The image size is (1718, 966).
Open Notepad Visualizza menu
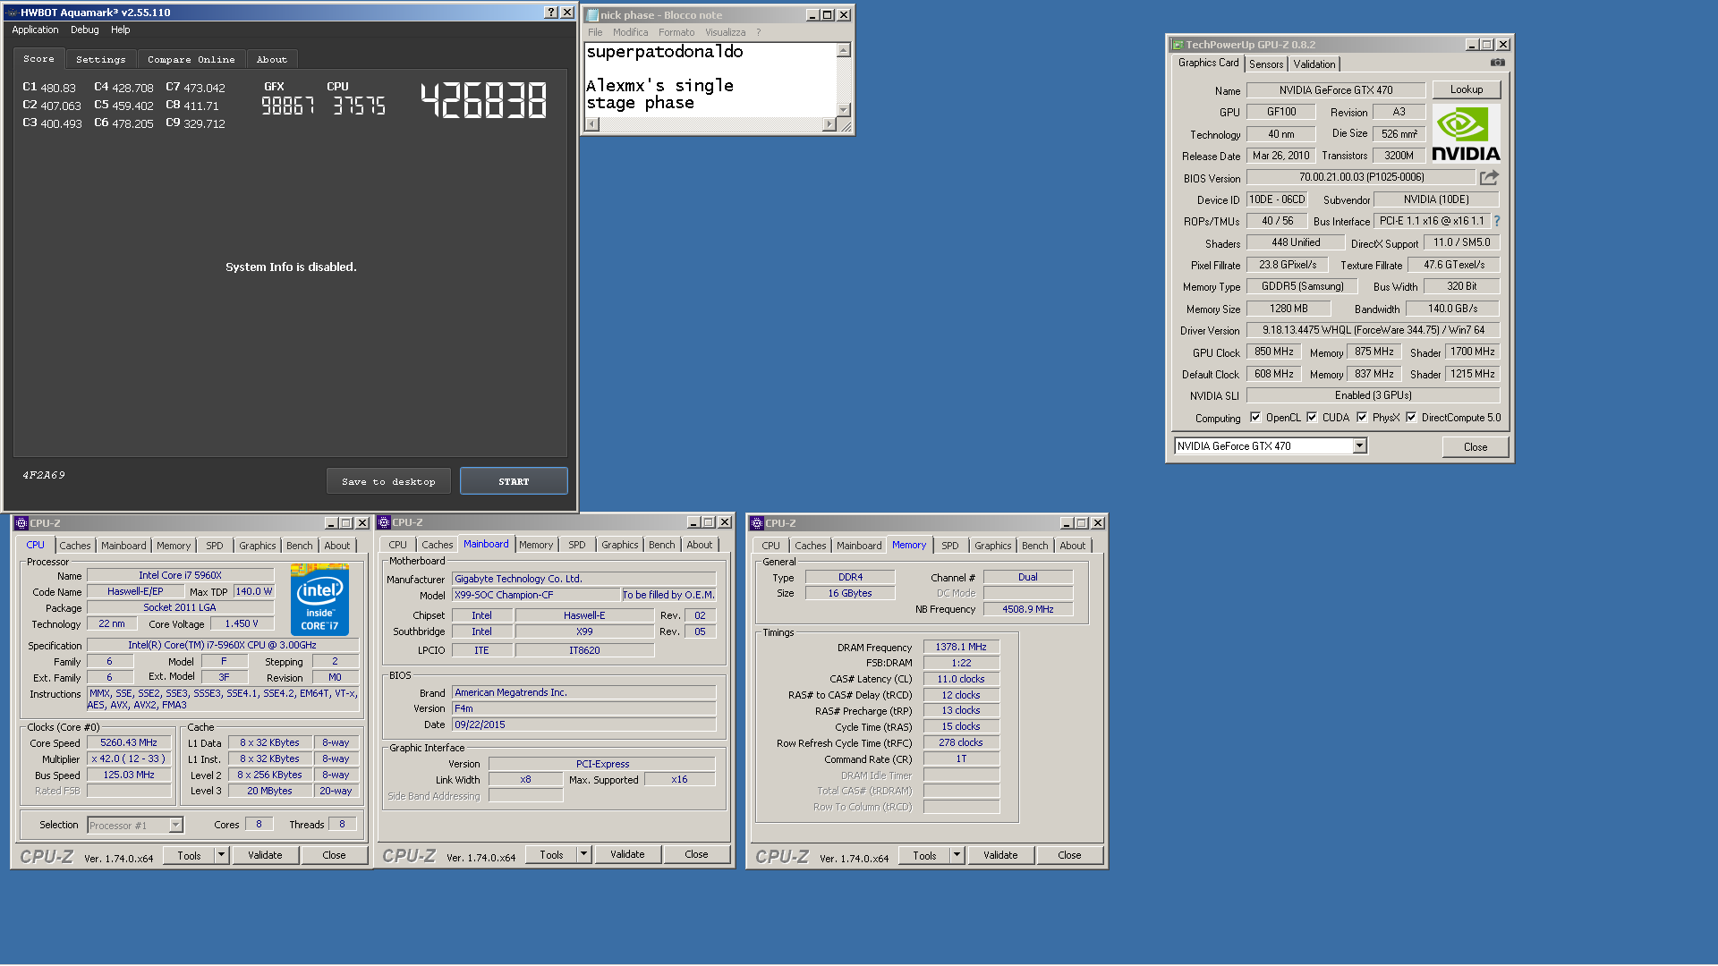pos(725,32)
